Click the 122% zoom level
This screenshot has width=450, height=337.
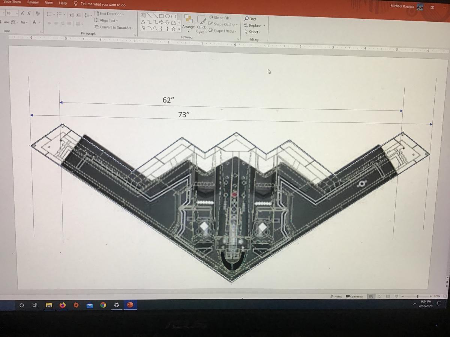437,296
